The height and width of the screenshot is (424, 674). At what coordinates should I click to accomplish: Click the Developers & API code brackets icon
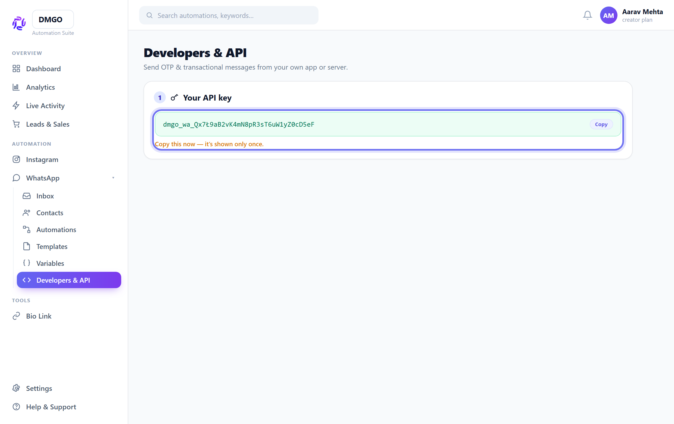27,280
